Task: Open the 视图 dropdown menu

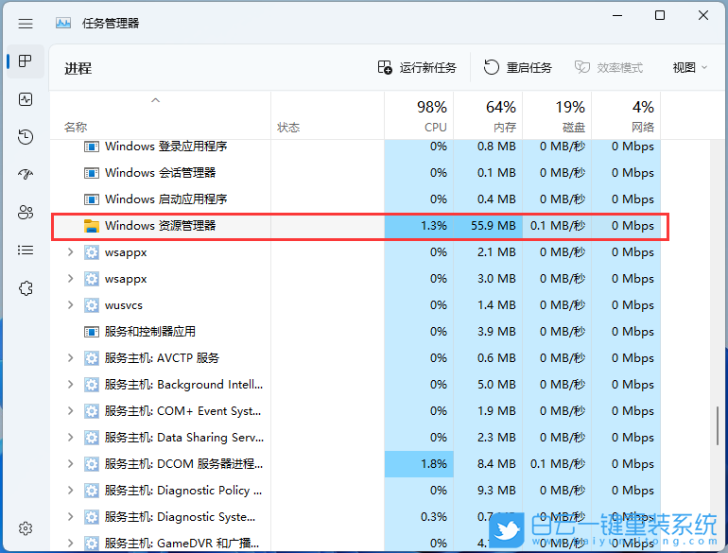Action: tap(690, 68)
